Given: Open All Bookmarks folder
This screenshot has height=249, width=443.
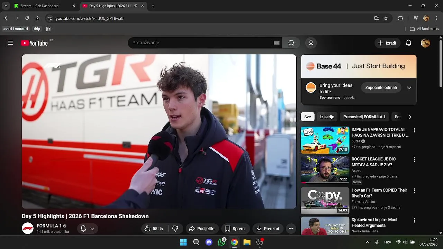Looking at the screenshot, I should coord(424,29).
